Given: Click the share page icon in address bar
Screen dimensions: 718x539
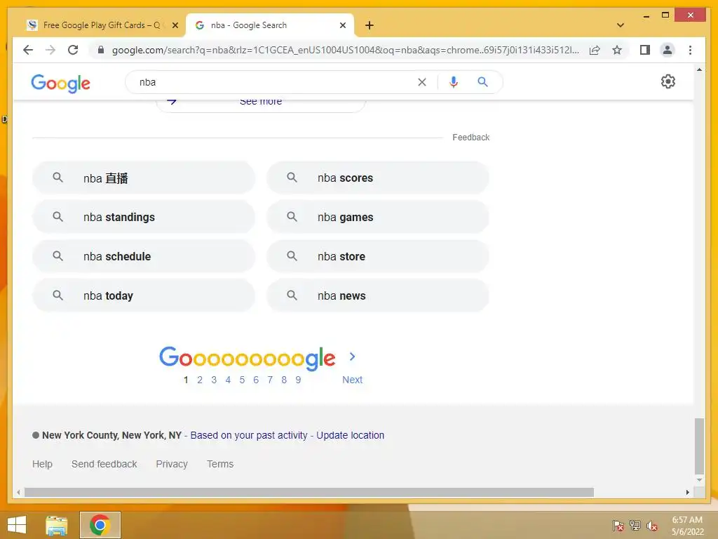Looking at the screenshot, I should pos(595,50).
